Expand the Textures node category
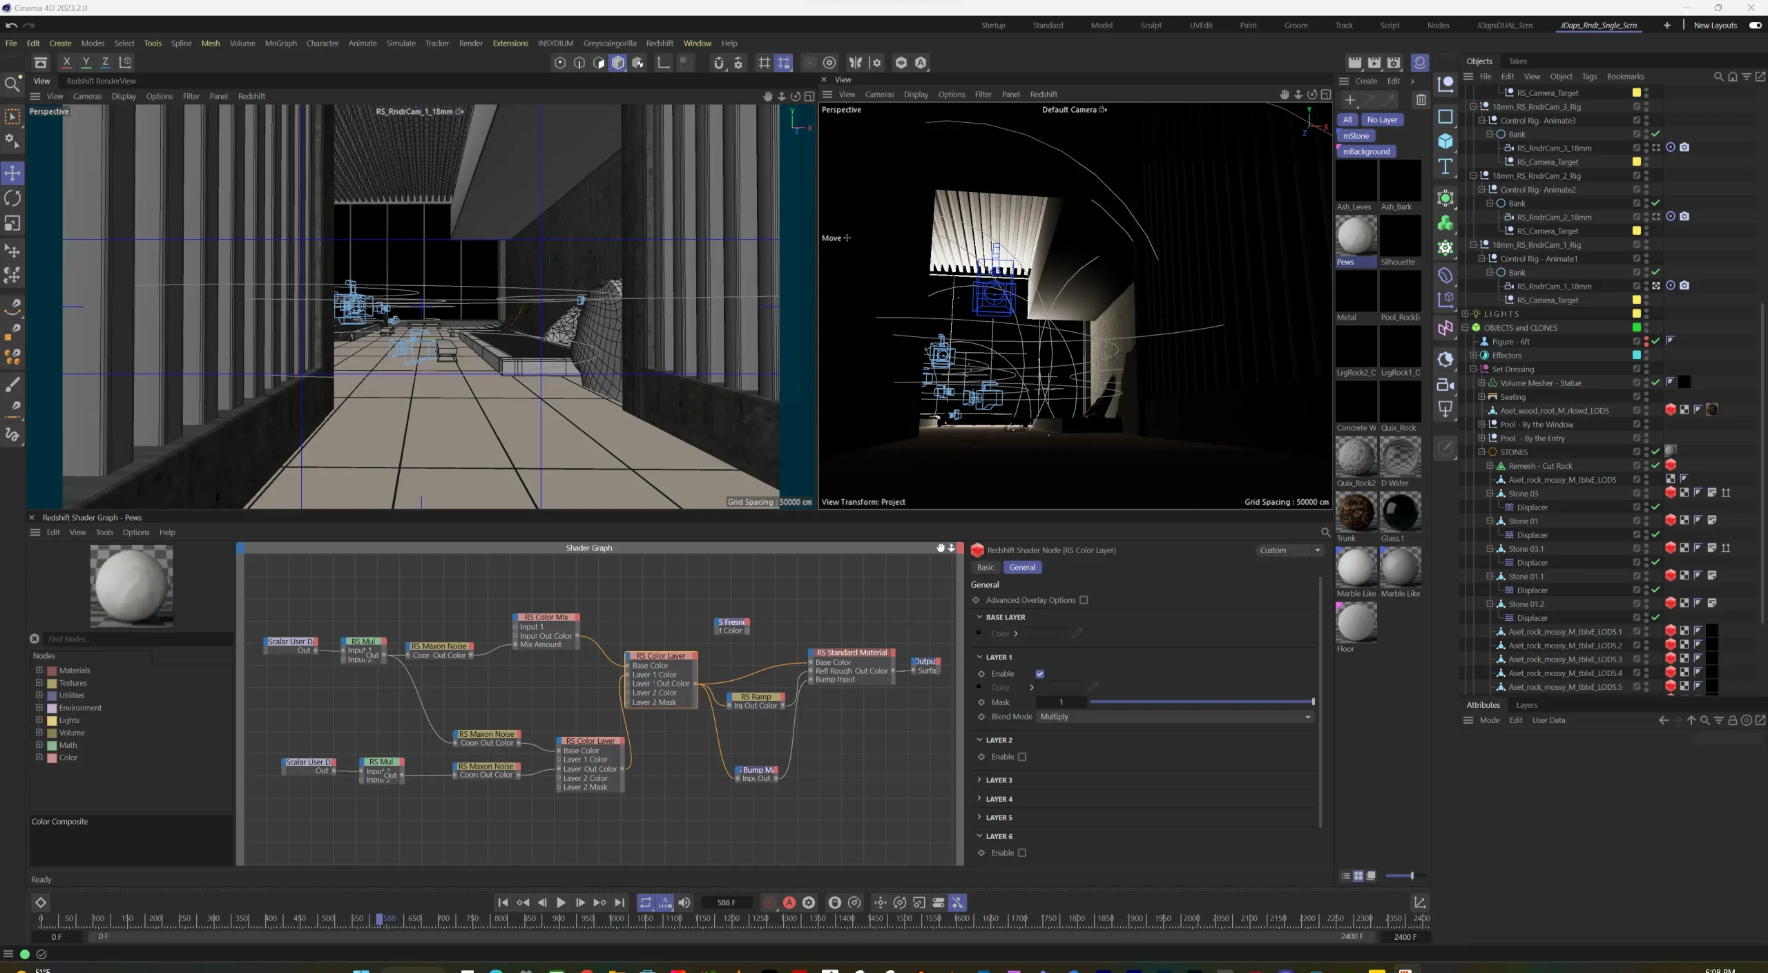The image size is (1768, 973). [x=39, y=682]
